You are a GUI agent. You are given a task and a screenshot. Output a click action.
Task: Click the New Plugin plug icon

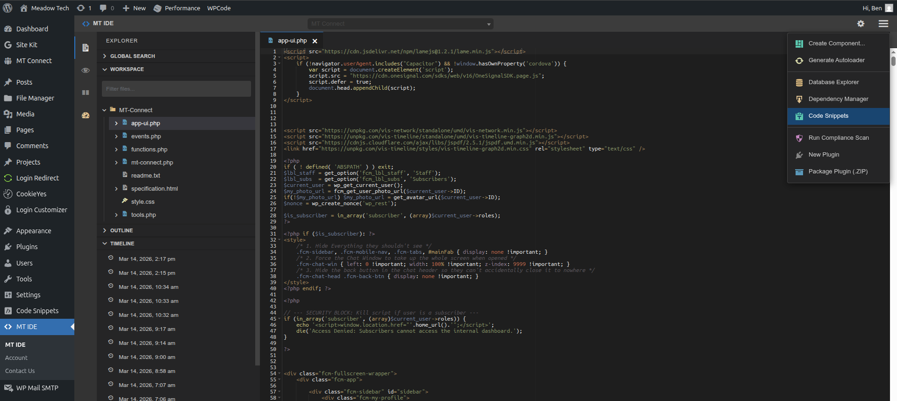click(799, 155)
